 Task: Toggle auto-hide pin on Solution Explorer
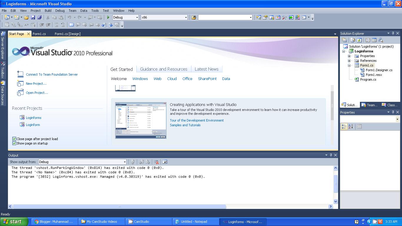click(393, 33)
